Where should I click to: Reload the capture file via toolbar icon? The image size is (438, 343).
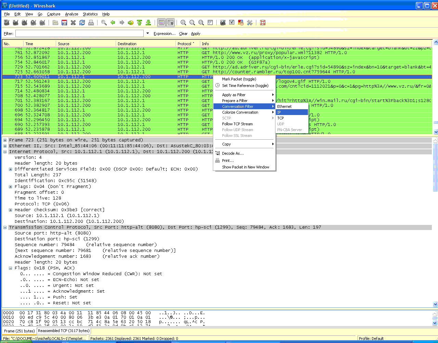[82, 23]
